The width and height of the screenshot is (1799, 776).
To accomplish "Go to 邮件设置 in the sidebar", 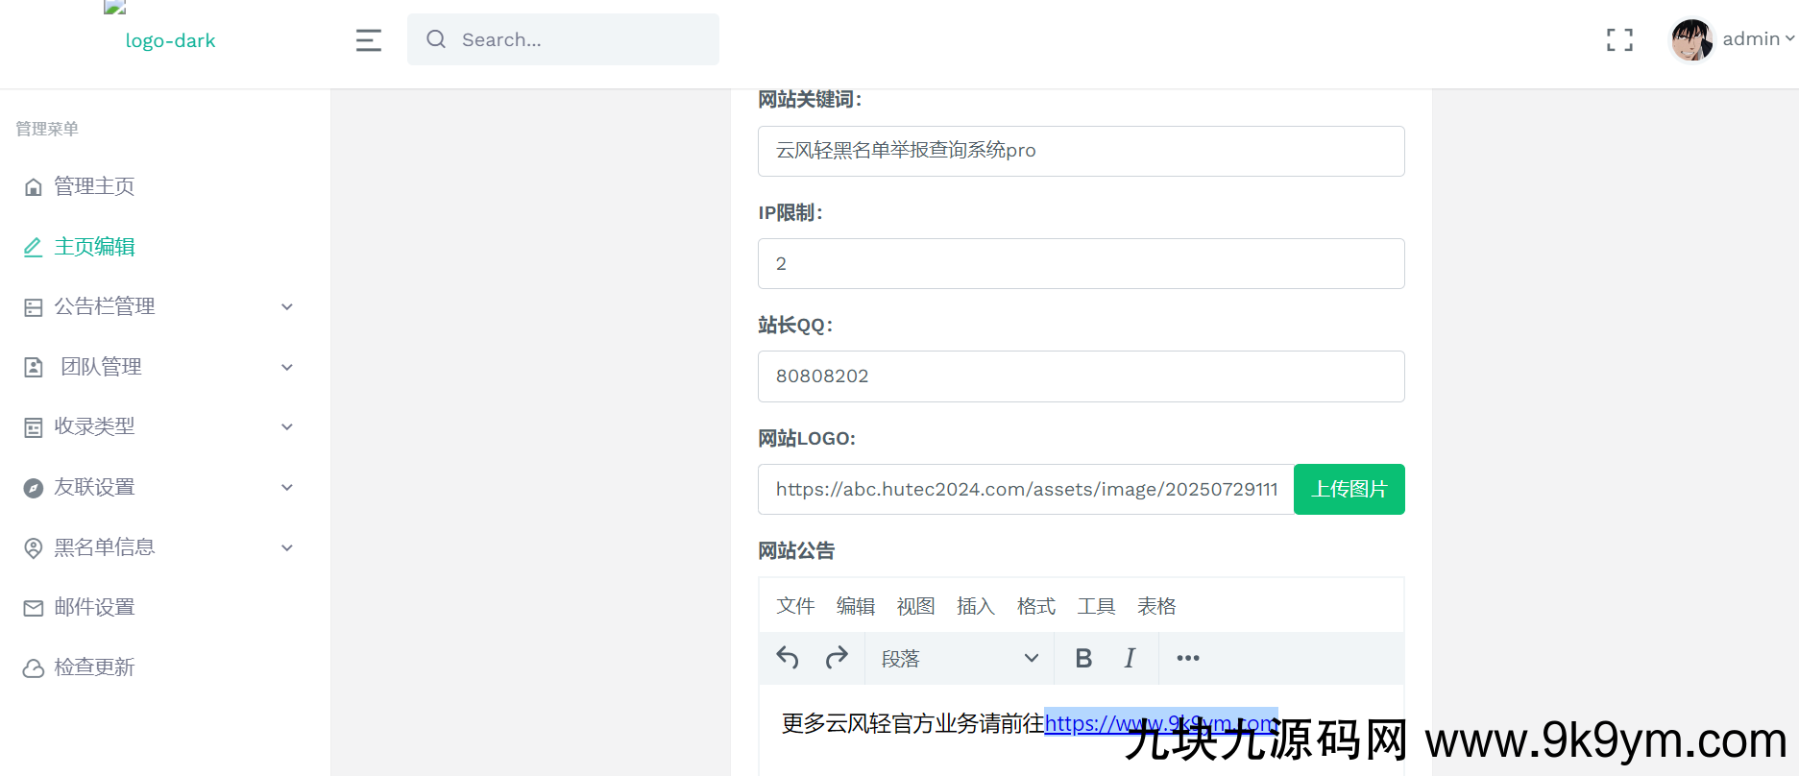I will tap(94, 607).
